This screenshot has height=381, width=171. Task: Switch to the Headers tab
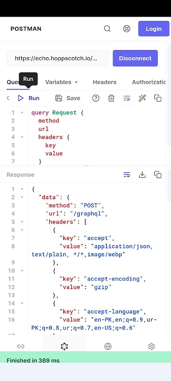point(104,82)
